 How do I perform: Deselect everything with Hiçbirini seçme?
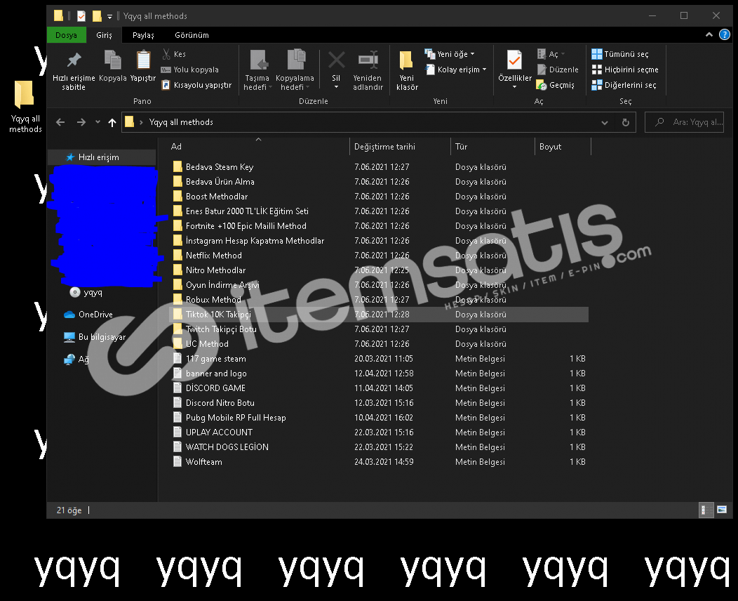tap(625, 70)
